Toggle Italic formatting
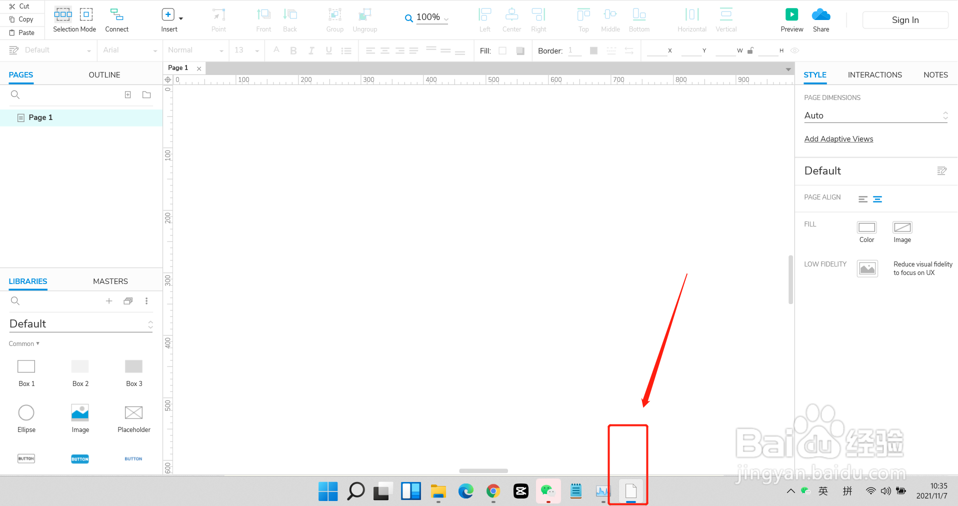The width and height of the screenshot is (958, 506). click(x=311, y=50)
